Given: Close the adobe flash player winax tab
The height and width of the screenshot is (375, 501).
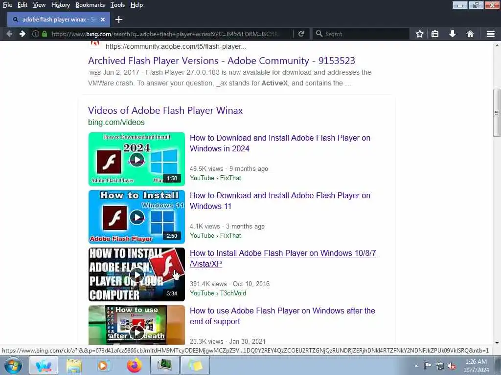Looking at the screenshot, I should click(103, 20).
